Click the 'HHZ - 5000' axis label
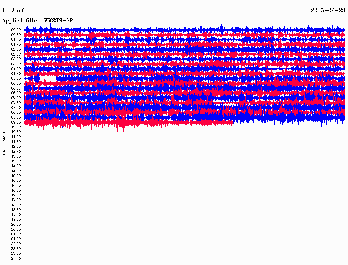The width and height of the screenshot is (348, 265). 4,144
